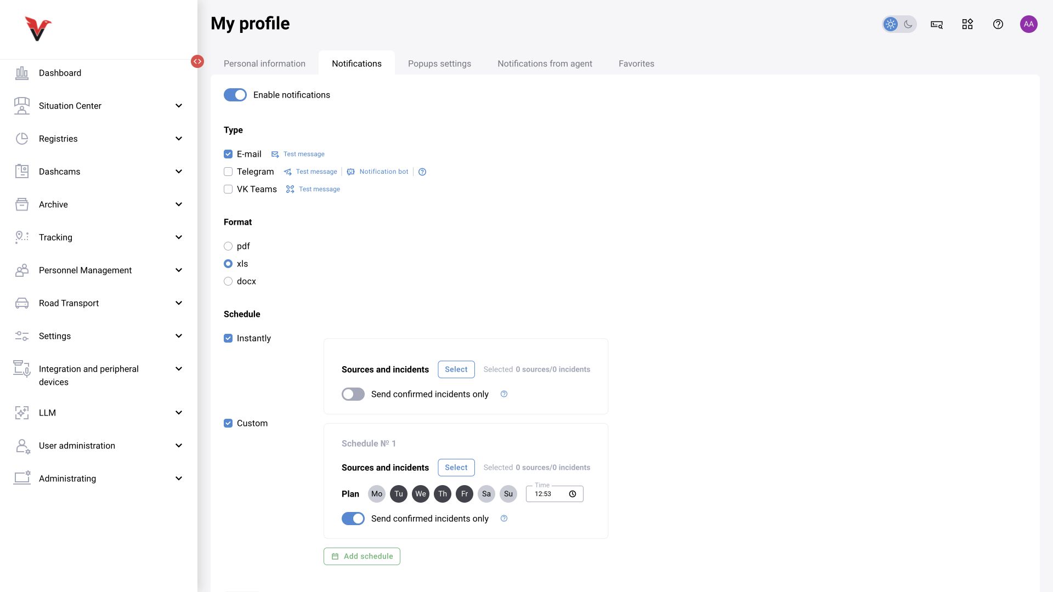The height and width of the screenshot is (592, 1053).
Task: Expand the Administrating chevron
Action: tap(179, 479)
